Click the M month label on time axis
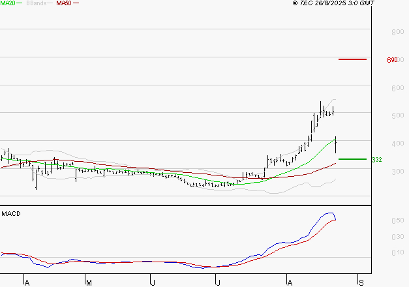This screenshot has width=409, height=287. tap(89, 283)
